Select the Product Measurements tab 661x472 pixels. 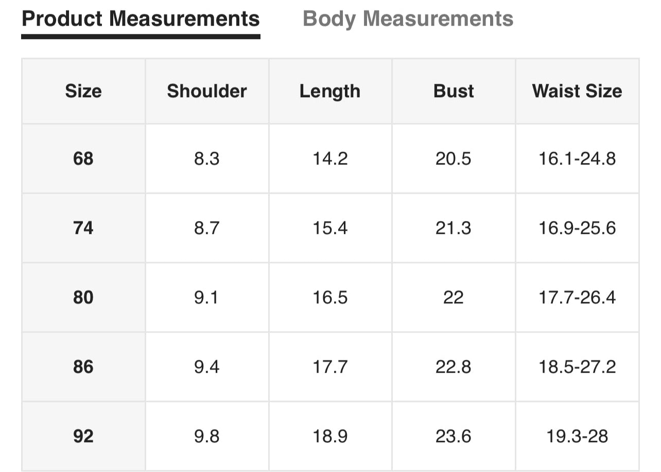click(x=141, y=19)
